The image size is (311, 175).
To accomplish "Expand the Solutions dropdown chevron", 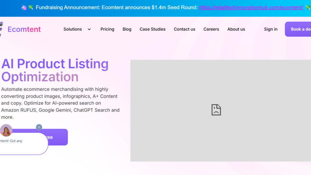I will 89,29.
